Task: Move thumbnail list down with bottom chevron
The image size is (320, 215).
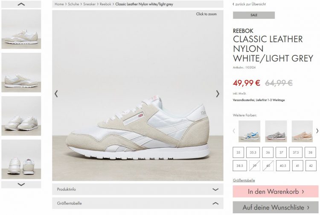Action: (x=21, y=184)
